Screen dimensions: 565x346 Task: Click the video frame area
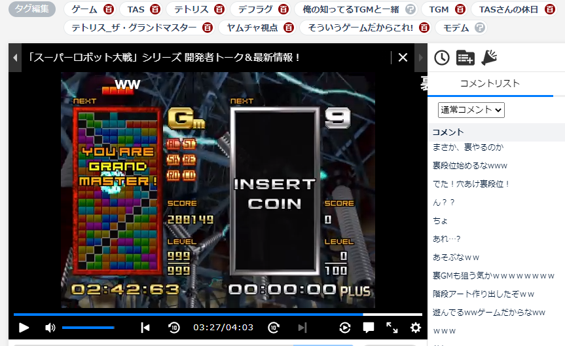[217, 190]
